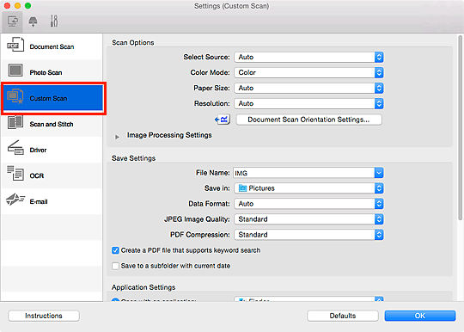Click Document Scan Orientation Settings button
The height and width of the screenshot is (332, 464).
coord(308,120)
